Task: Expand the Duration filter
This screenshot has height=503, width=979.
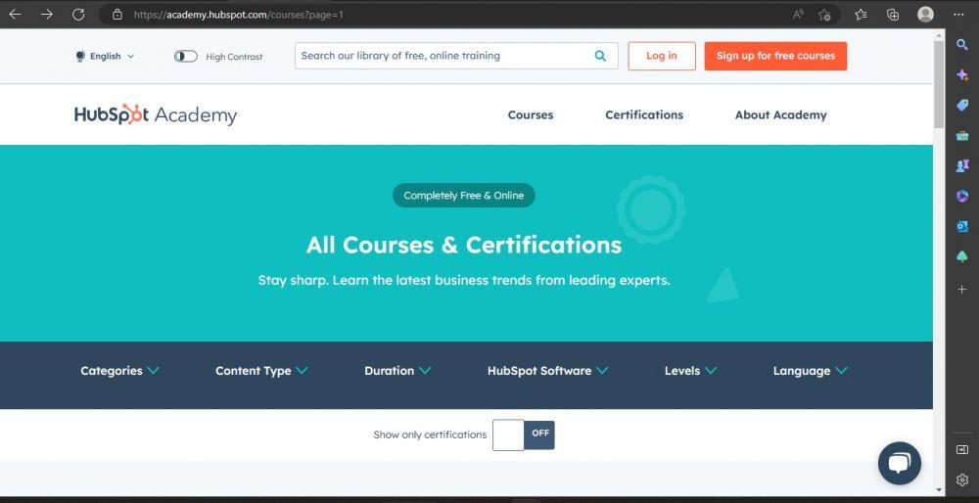Action: click(x=397, y=371)
